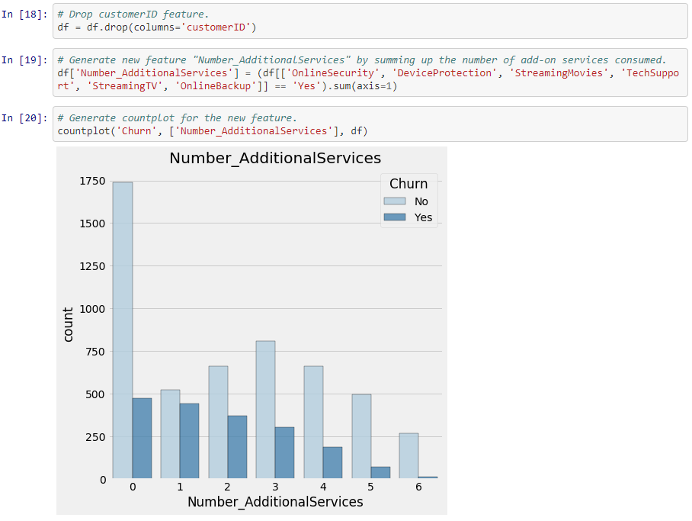Click the Yes bar at 3 services
The width and height of the screenshot is (692, 521).
(285, 452)
